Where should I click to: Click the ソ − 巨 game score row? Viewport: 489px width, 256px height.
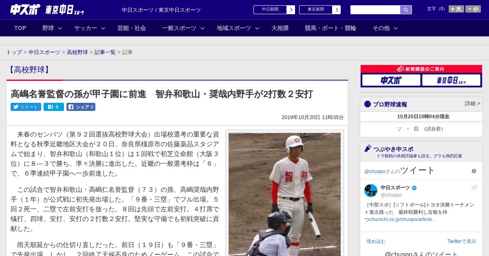pyautogui.click(x=421, y=129)
